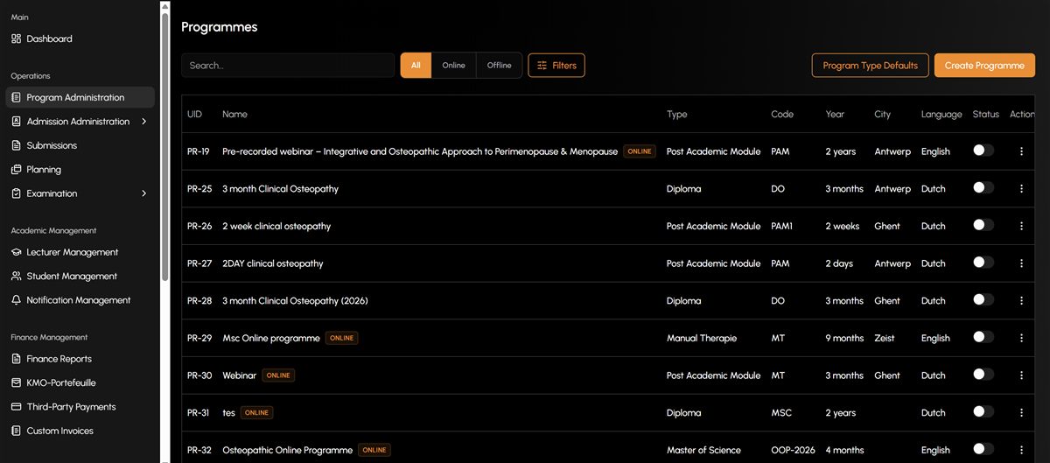Click the Finance Reports icon
This screenshot has height=463, width=1050.
tap(16, 359)
